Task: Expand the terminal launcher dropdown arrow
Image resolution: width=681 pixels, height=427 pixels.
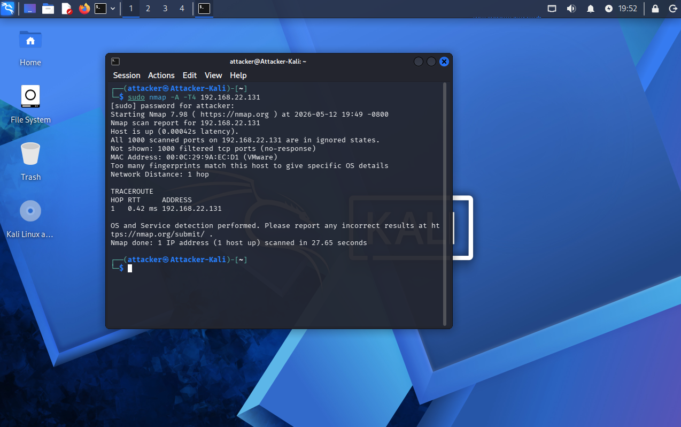Action: point(113,9)
